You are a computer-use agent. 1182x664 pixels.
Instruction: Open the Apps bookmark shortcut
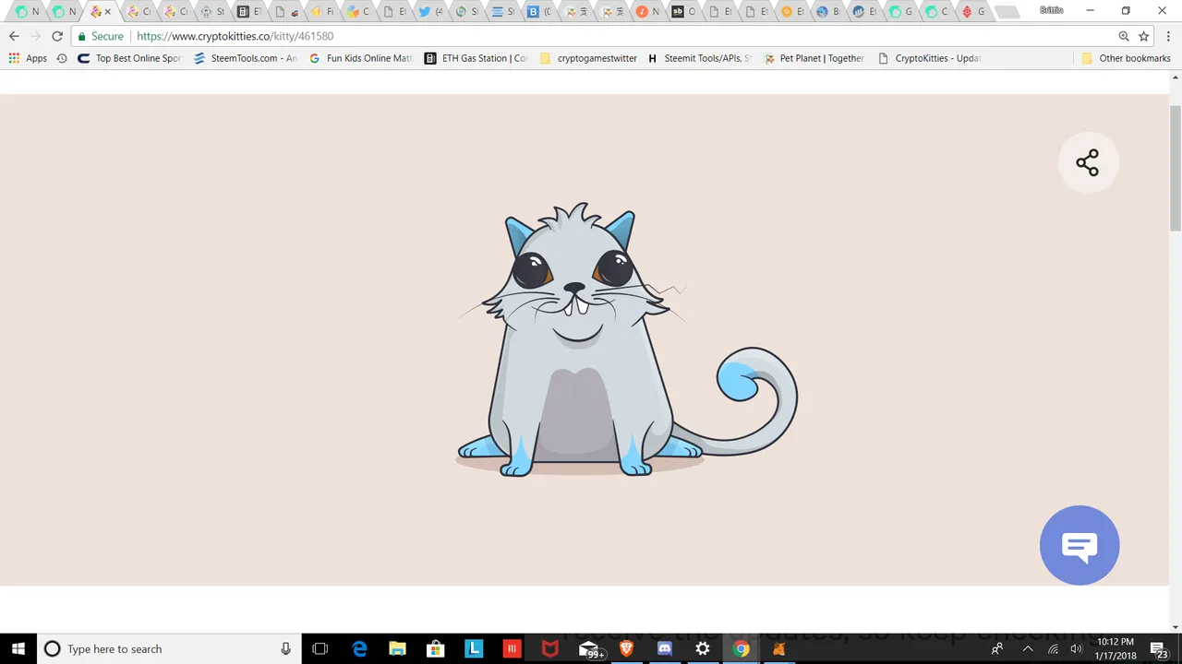click(28, 58)
